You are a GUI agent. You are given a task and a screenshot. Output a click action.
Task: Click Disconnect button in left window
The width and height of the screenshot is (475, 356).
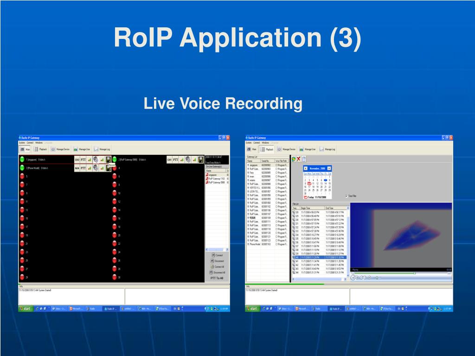coord(217,261)
